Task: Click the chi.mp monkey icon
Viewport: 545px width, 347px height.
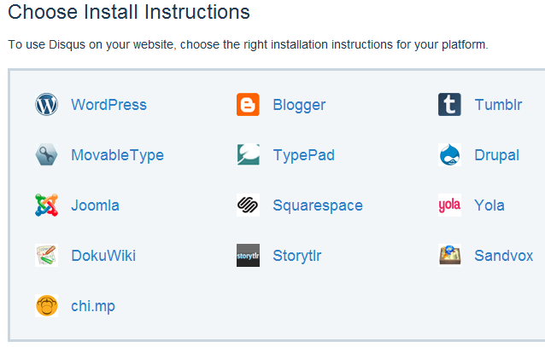Action: [46, 306]
